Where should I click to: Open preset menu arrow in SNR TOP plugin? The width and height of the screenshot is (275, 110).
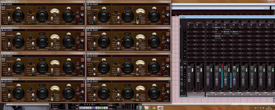click(x=84, y=4)
